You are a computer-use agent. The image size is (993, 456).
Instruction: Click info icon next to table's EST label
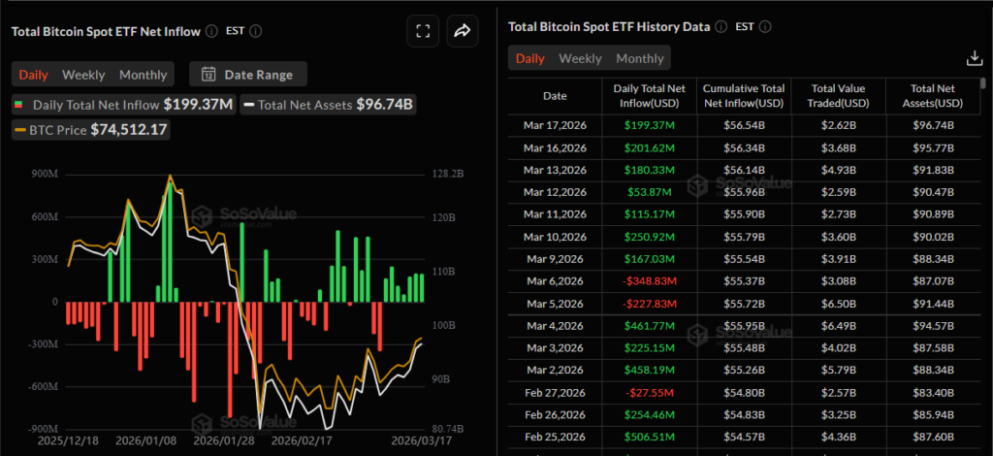[x=765, y=26]
